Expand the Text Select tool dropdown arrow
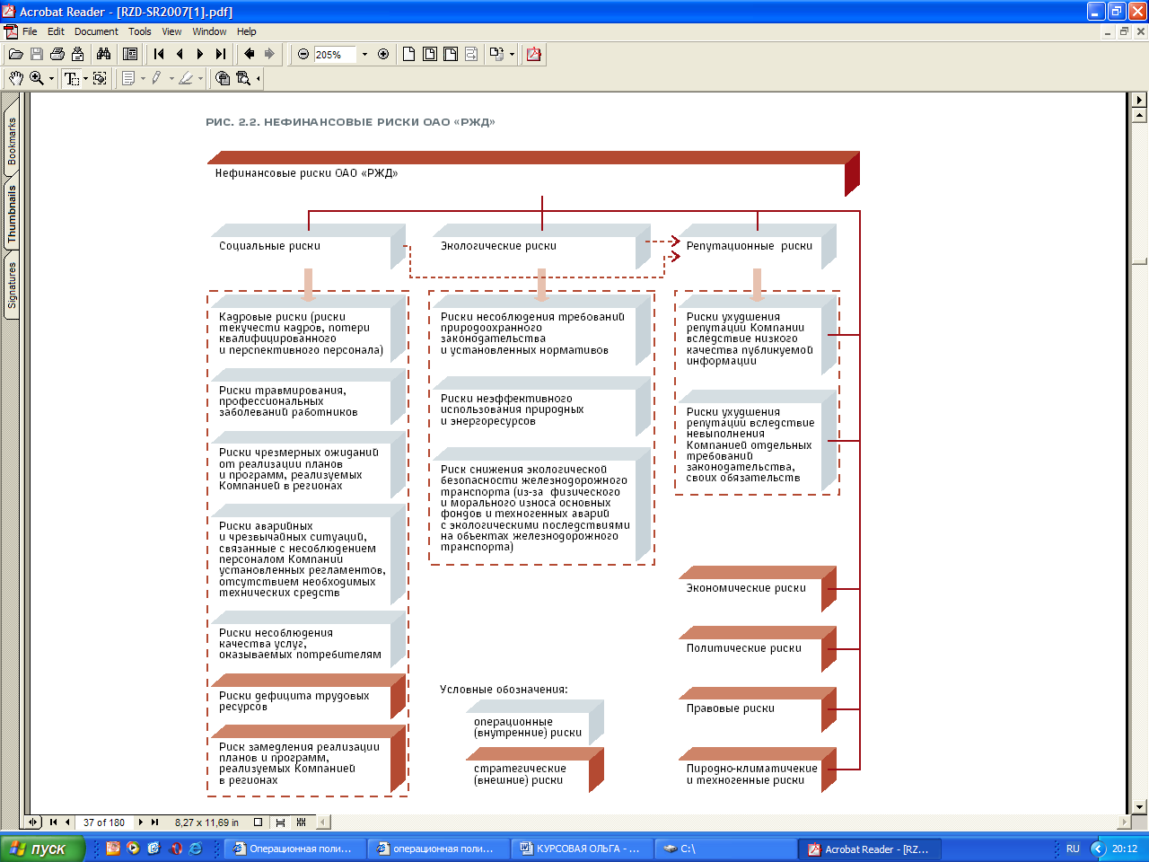Screen dimensions: 1149x862 click(85, 79)
